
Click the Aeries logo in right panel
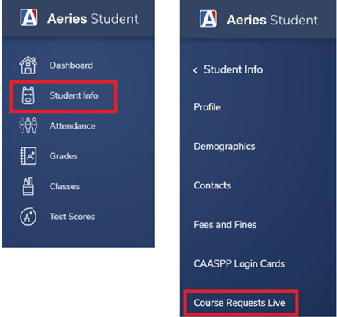[x=208, y=19]
